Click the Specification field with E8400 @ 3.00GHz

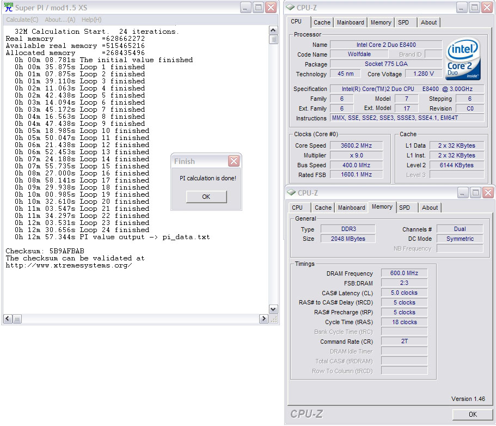tap(407, 89)
